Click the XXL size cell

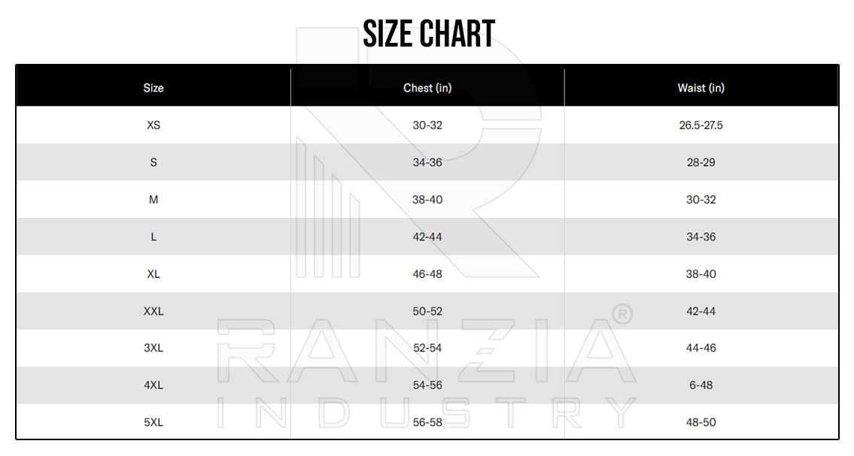[x=153, y=312]
